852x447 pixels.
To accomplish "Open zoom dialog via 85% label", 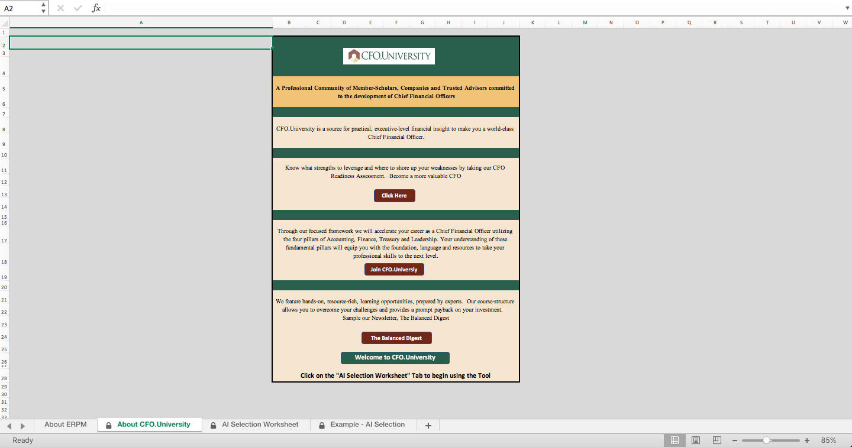I will [828, 440].
